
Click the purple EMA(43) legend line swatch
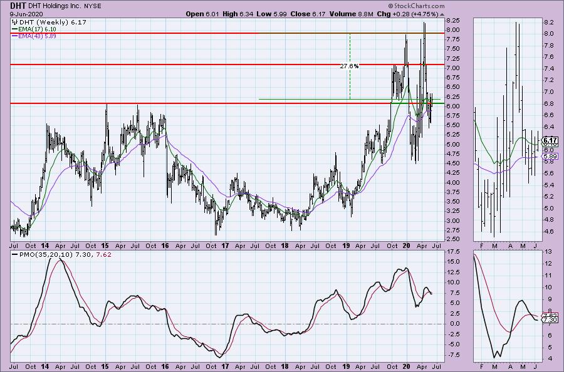coord(15,36)
